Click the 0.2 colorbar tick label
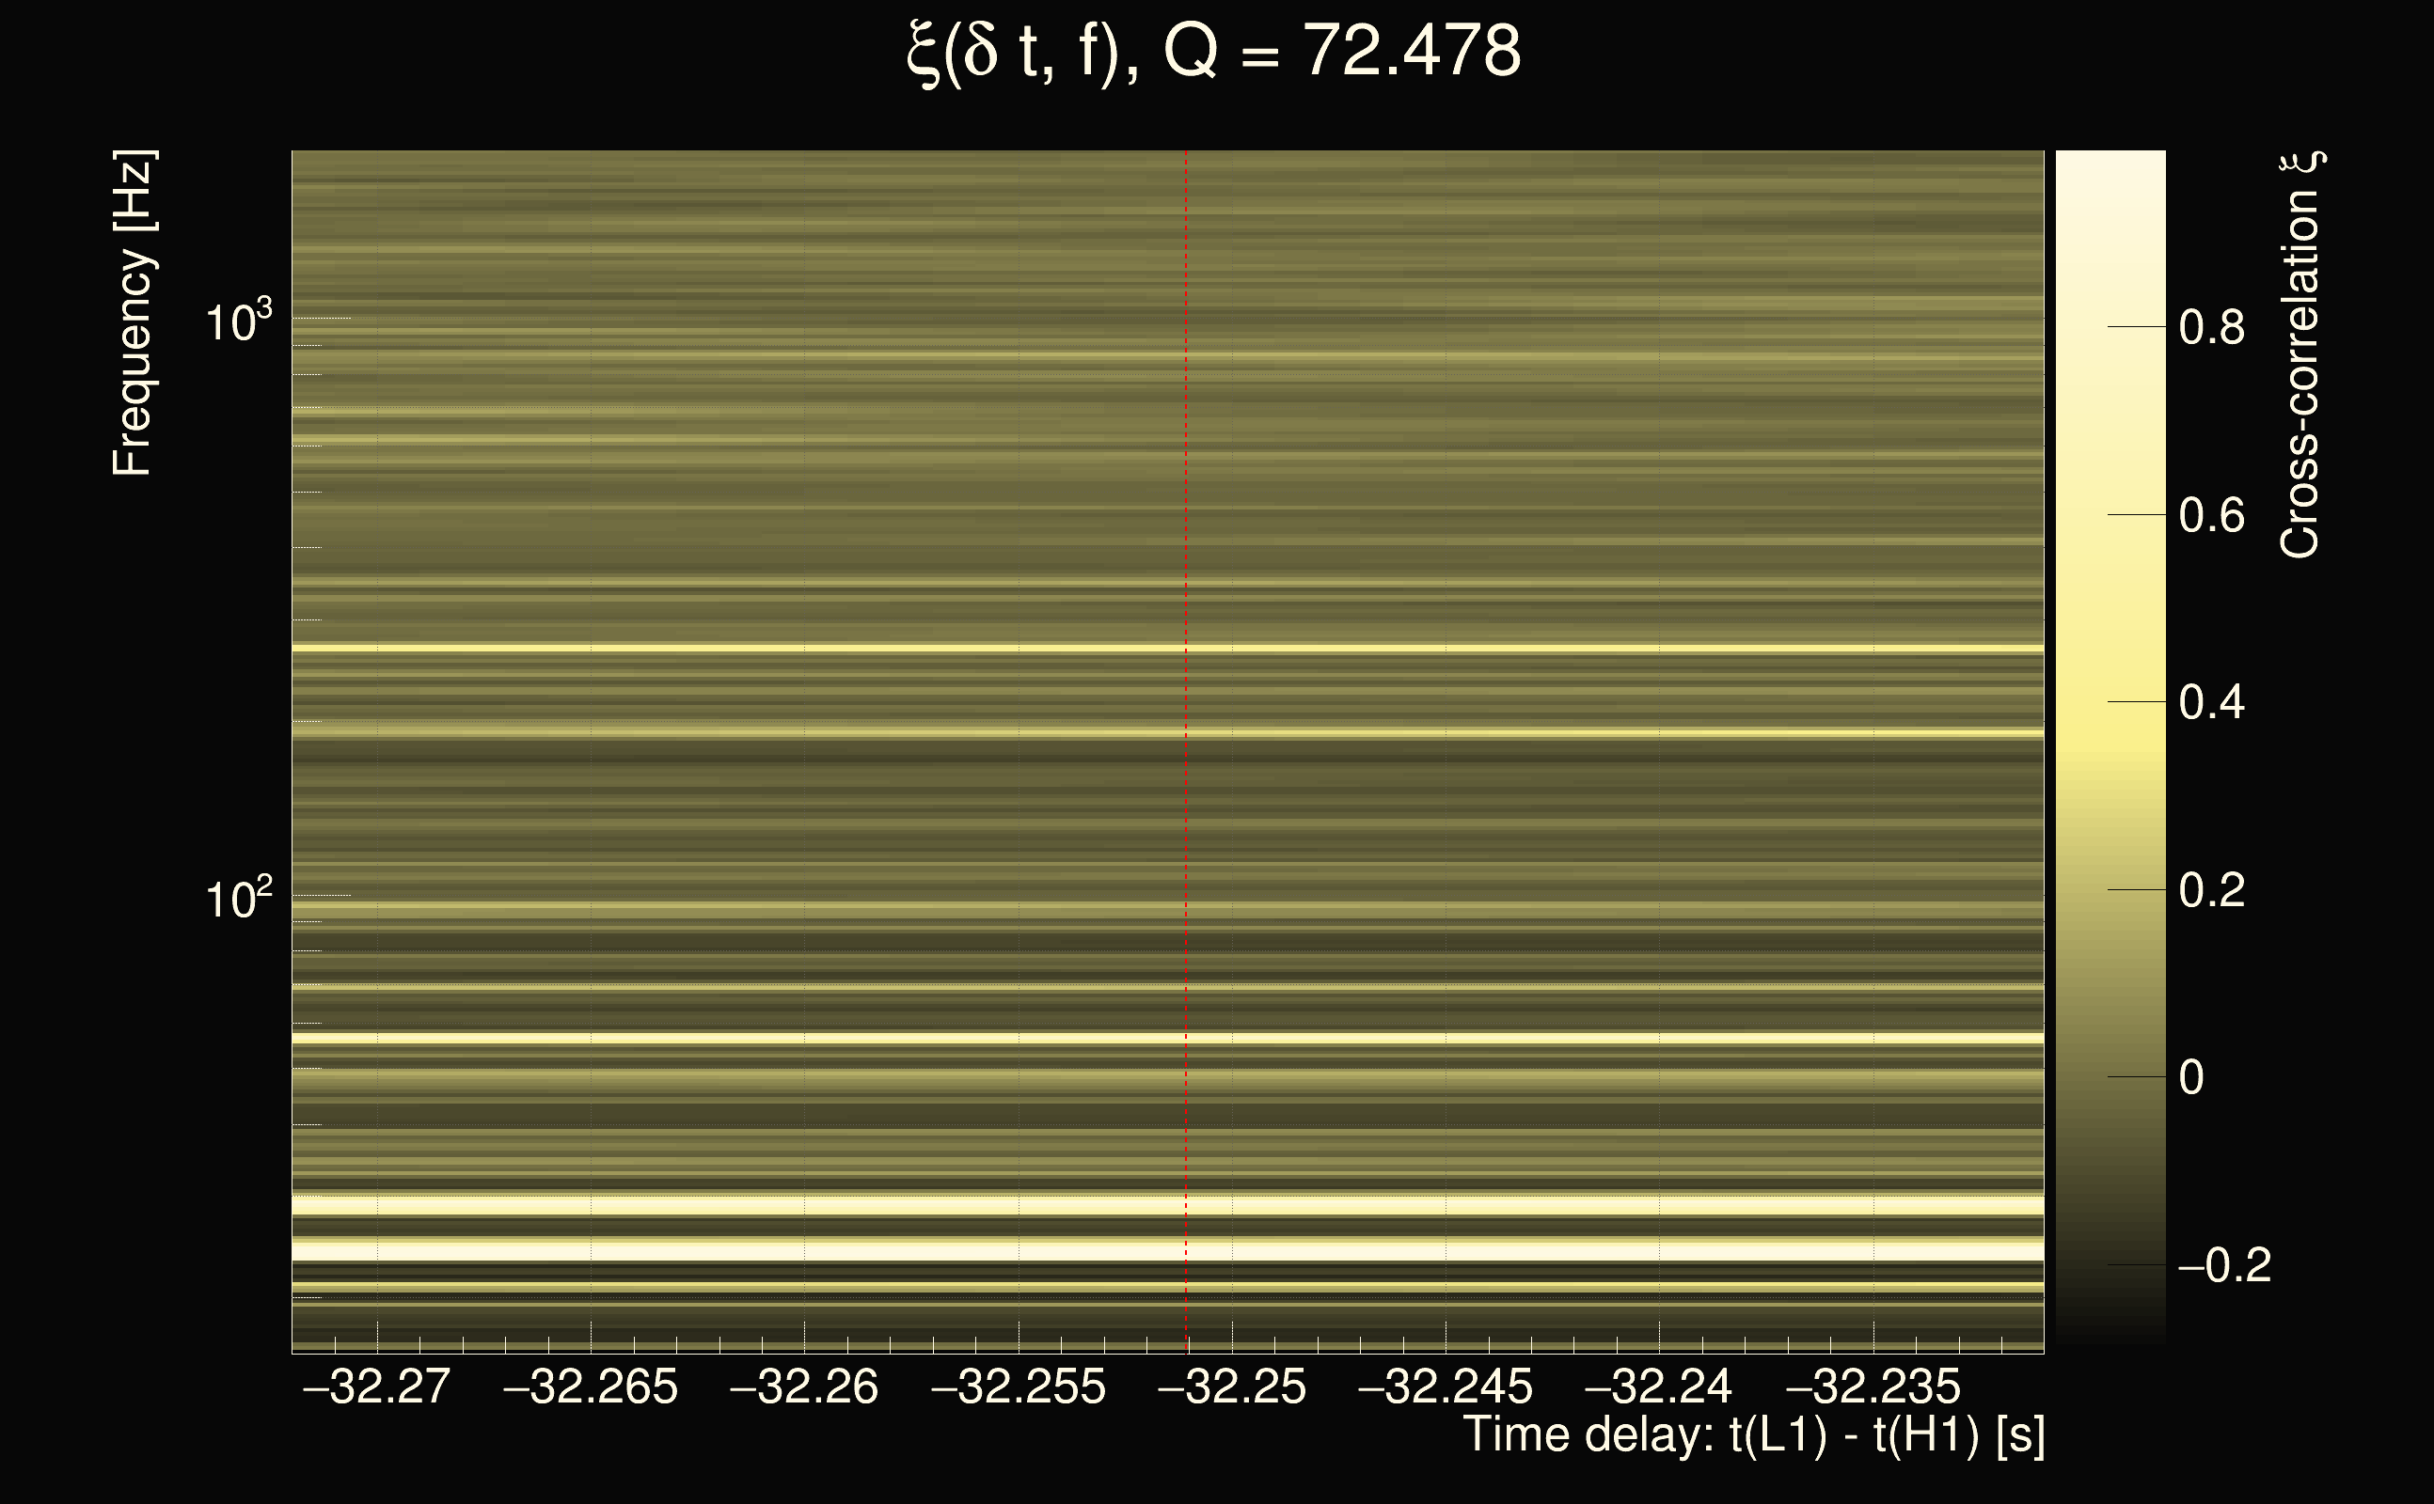 (2211, 889)
